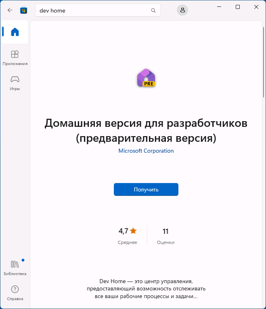Focus the 'dev home' search field
266x309 pixels.
point(98,11)
